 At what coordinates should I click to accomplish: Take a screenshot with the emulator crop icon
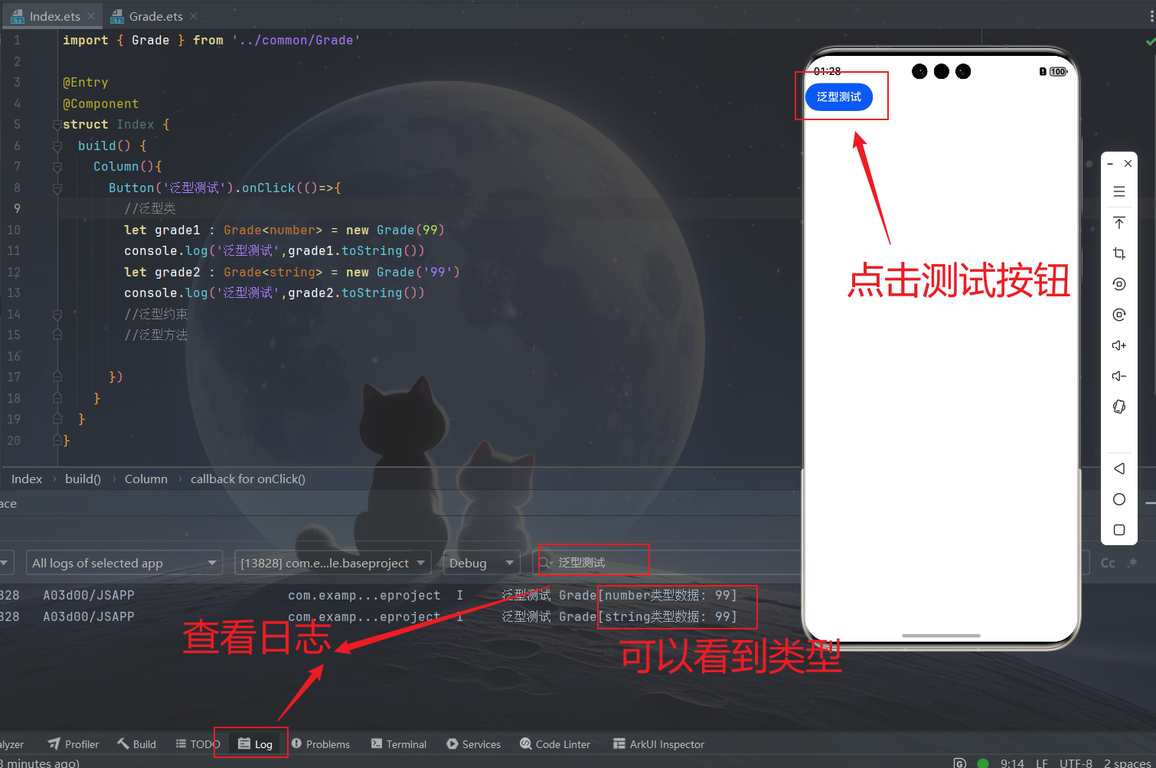click(1119, 253)
